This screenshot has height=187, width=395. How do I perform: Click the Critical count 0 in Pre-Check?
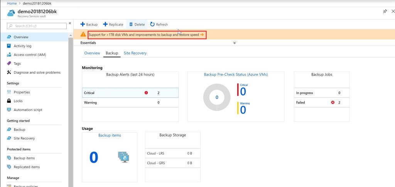(243, 91)
